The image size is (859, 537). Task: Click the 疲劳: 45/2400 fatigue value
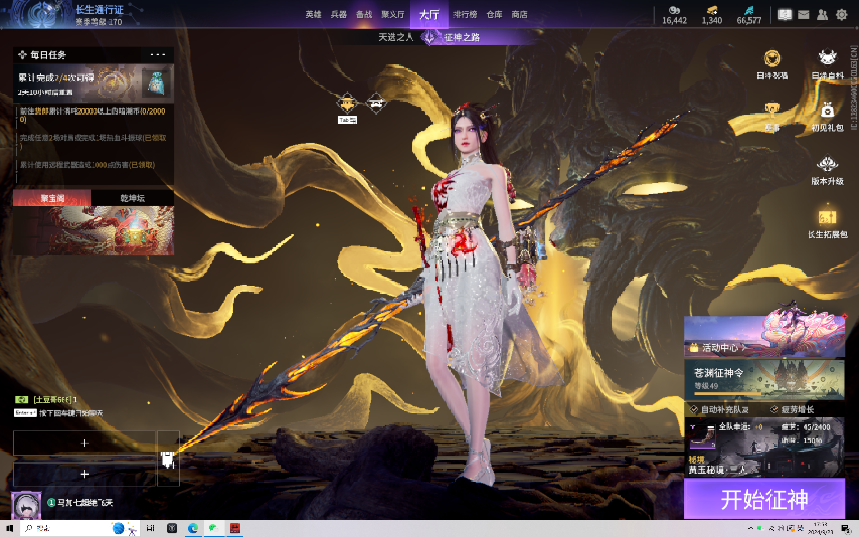click(806, 426)
